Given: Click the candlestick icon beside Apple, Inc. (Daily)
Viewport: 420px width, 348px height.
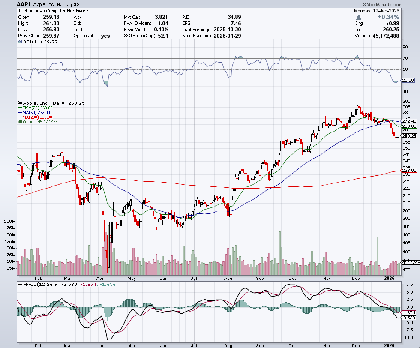Looking at the screenshot, I should tap(20, 103).
